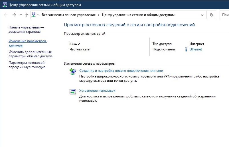229x147 pixels.
Task: Click the 'Просмотр активных сетей' section header
Action: [x=85, y=34]
